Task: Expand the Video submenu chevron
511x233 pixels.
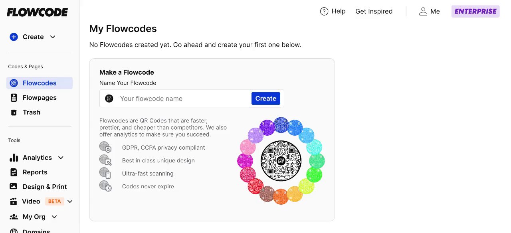Action: 70,201
